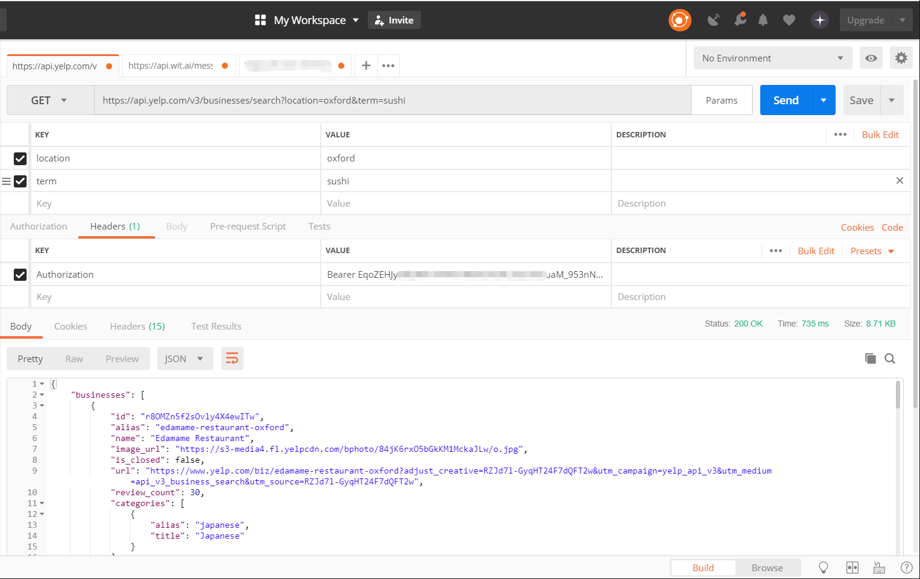Image resolution: width=920 pixels, height=579 pixels.
Task: Click the request URL field
Action: (x=392, y=100)
